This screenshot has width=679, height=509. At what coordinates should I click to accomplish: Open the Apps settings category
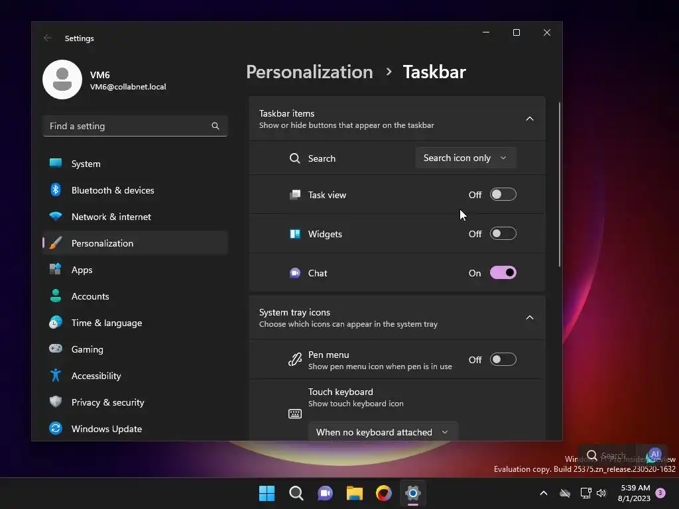(x=135, y=269)
